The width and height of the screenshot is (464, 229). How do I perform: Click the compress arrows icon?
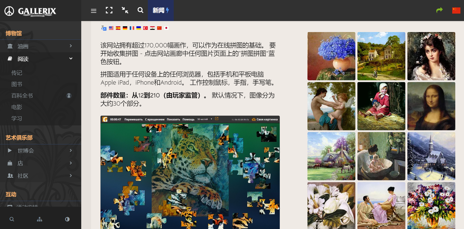(x=125, y=10)
